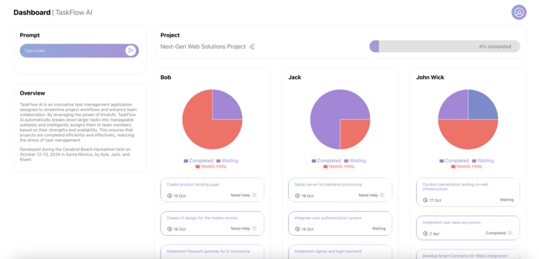Screen dimensions: 539x259
Task: Click the Dashboard heading
Action: [32, 13]
